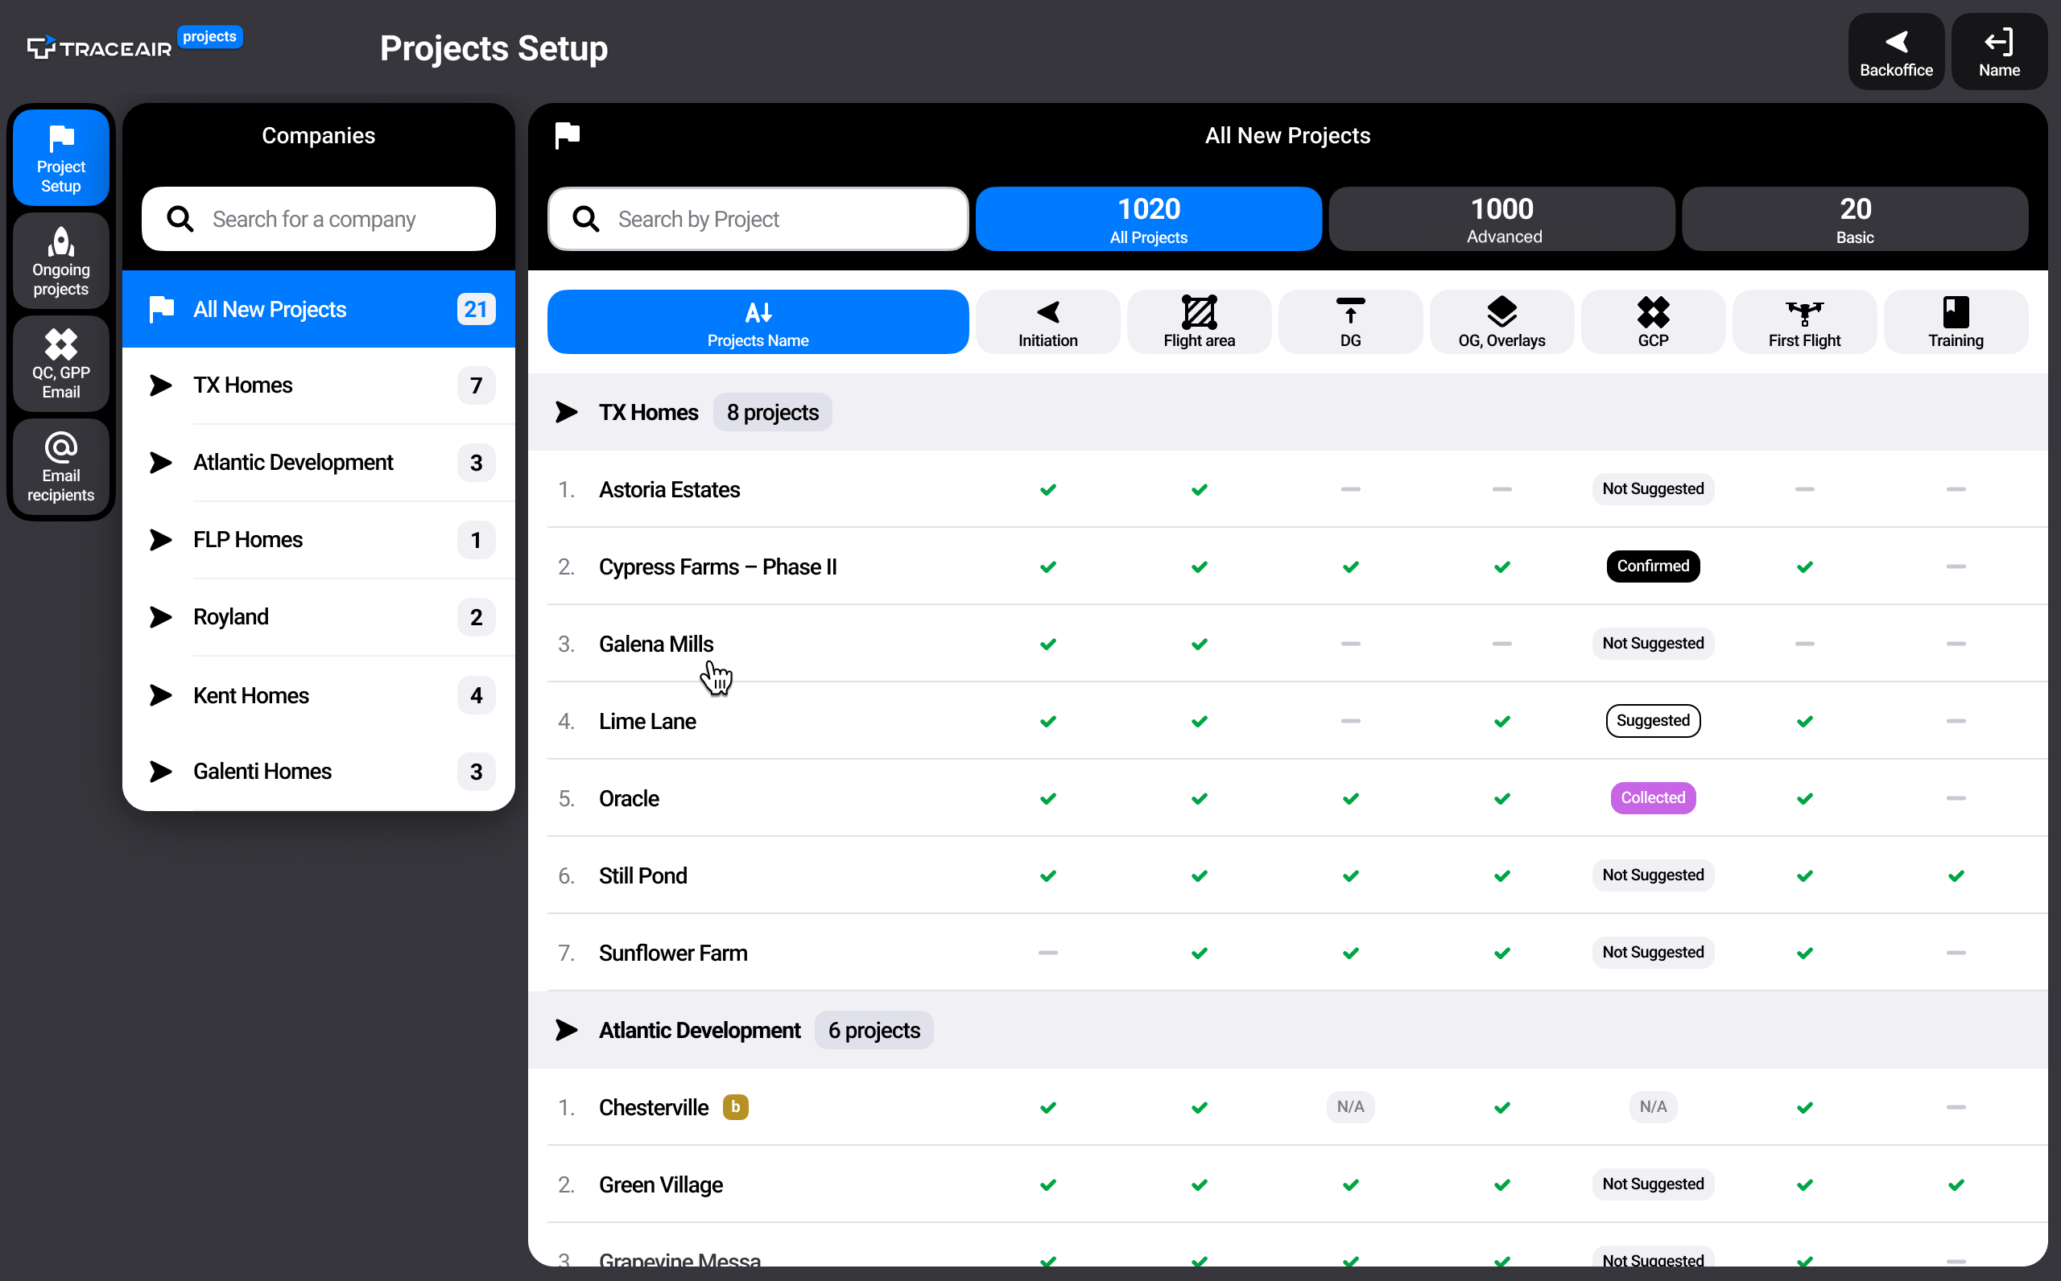Image resolution: width=2061 pixels, height=1281 pixels.
Task: Switch to the 1000 Advanced tab
Action: pyautogui.click(x=1501, y=219)
